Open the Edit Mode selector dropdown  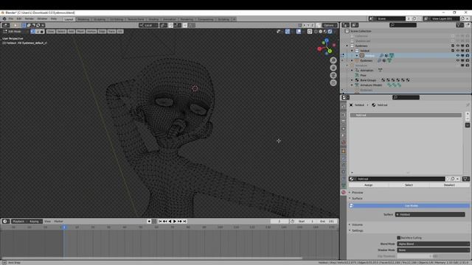[15, 31]
